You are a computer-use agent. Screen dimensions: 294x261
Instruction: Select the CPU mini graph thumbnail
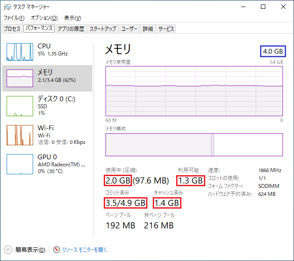click(x=20, y=52)
